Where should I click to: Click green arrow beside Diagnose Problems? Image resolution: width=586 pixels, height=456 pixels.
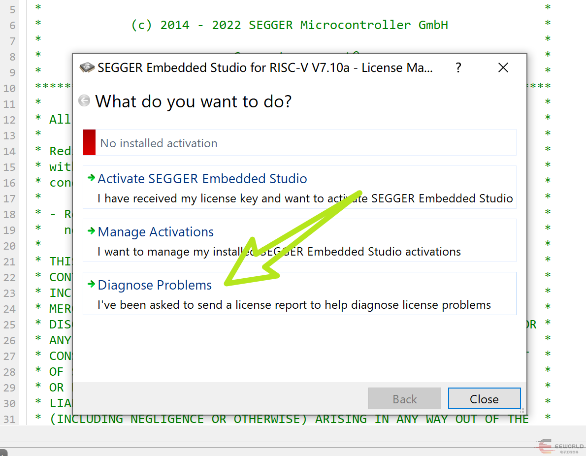coord(91,285)
